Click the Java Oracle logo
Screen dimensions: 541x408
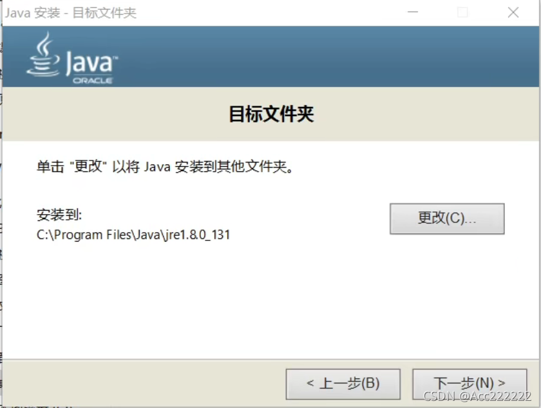(72, 57)
